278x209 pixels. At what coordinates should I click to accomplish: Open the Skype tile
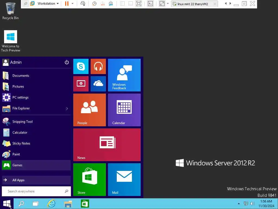(81, 66)
